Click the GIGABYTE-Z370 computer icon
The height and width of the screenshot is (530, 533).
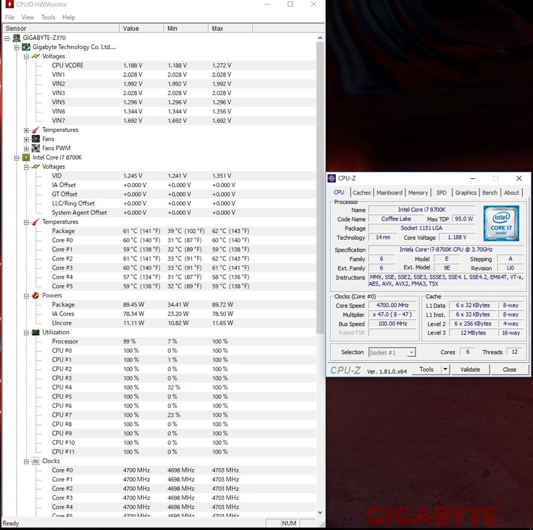[x=16, y=38]
